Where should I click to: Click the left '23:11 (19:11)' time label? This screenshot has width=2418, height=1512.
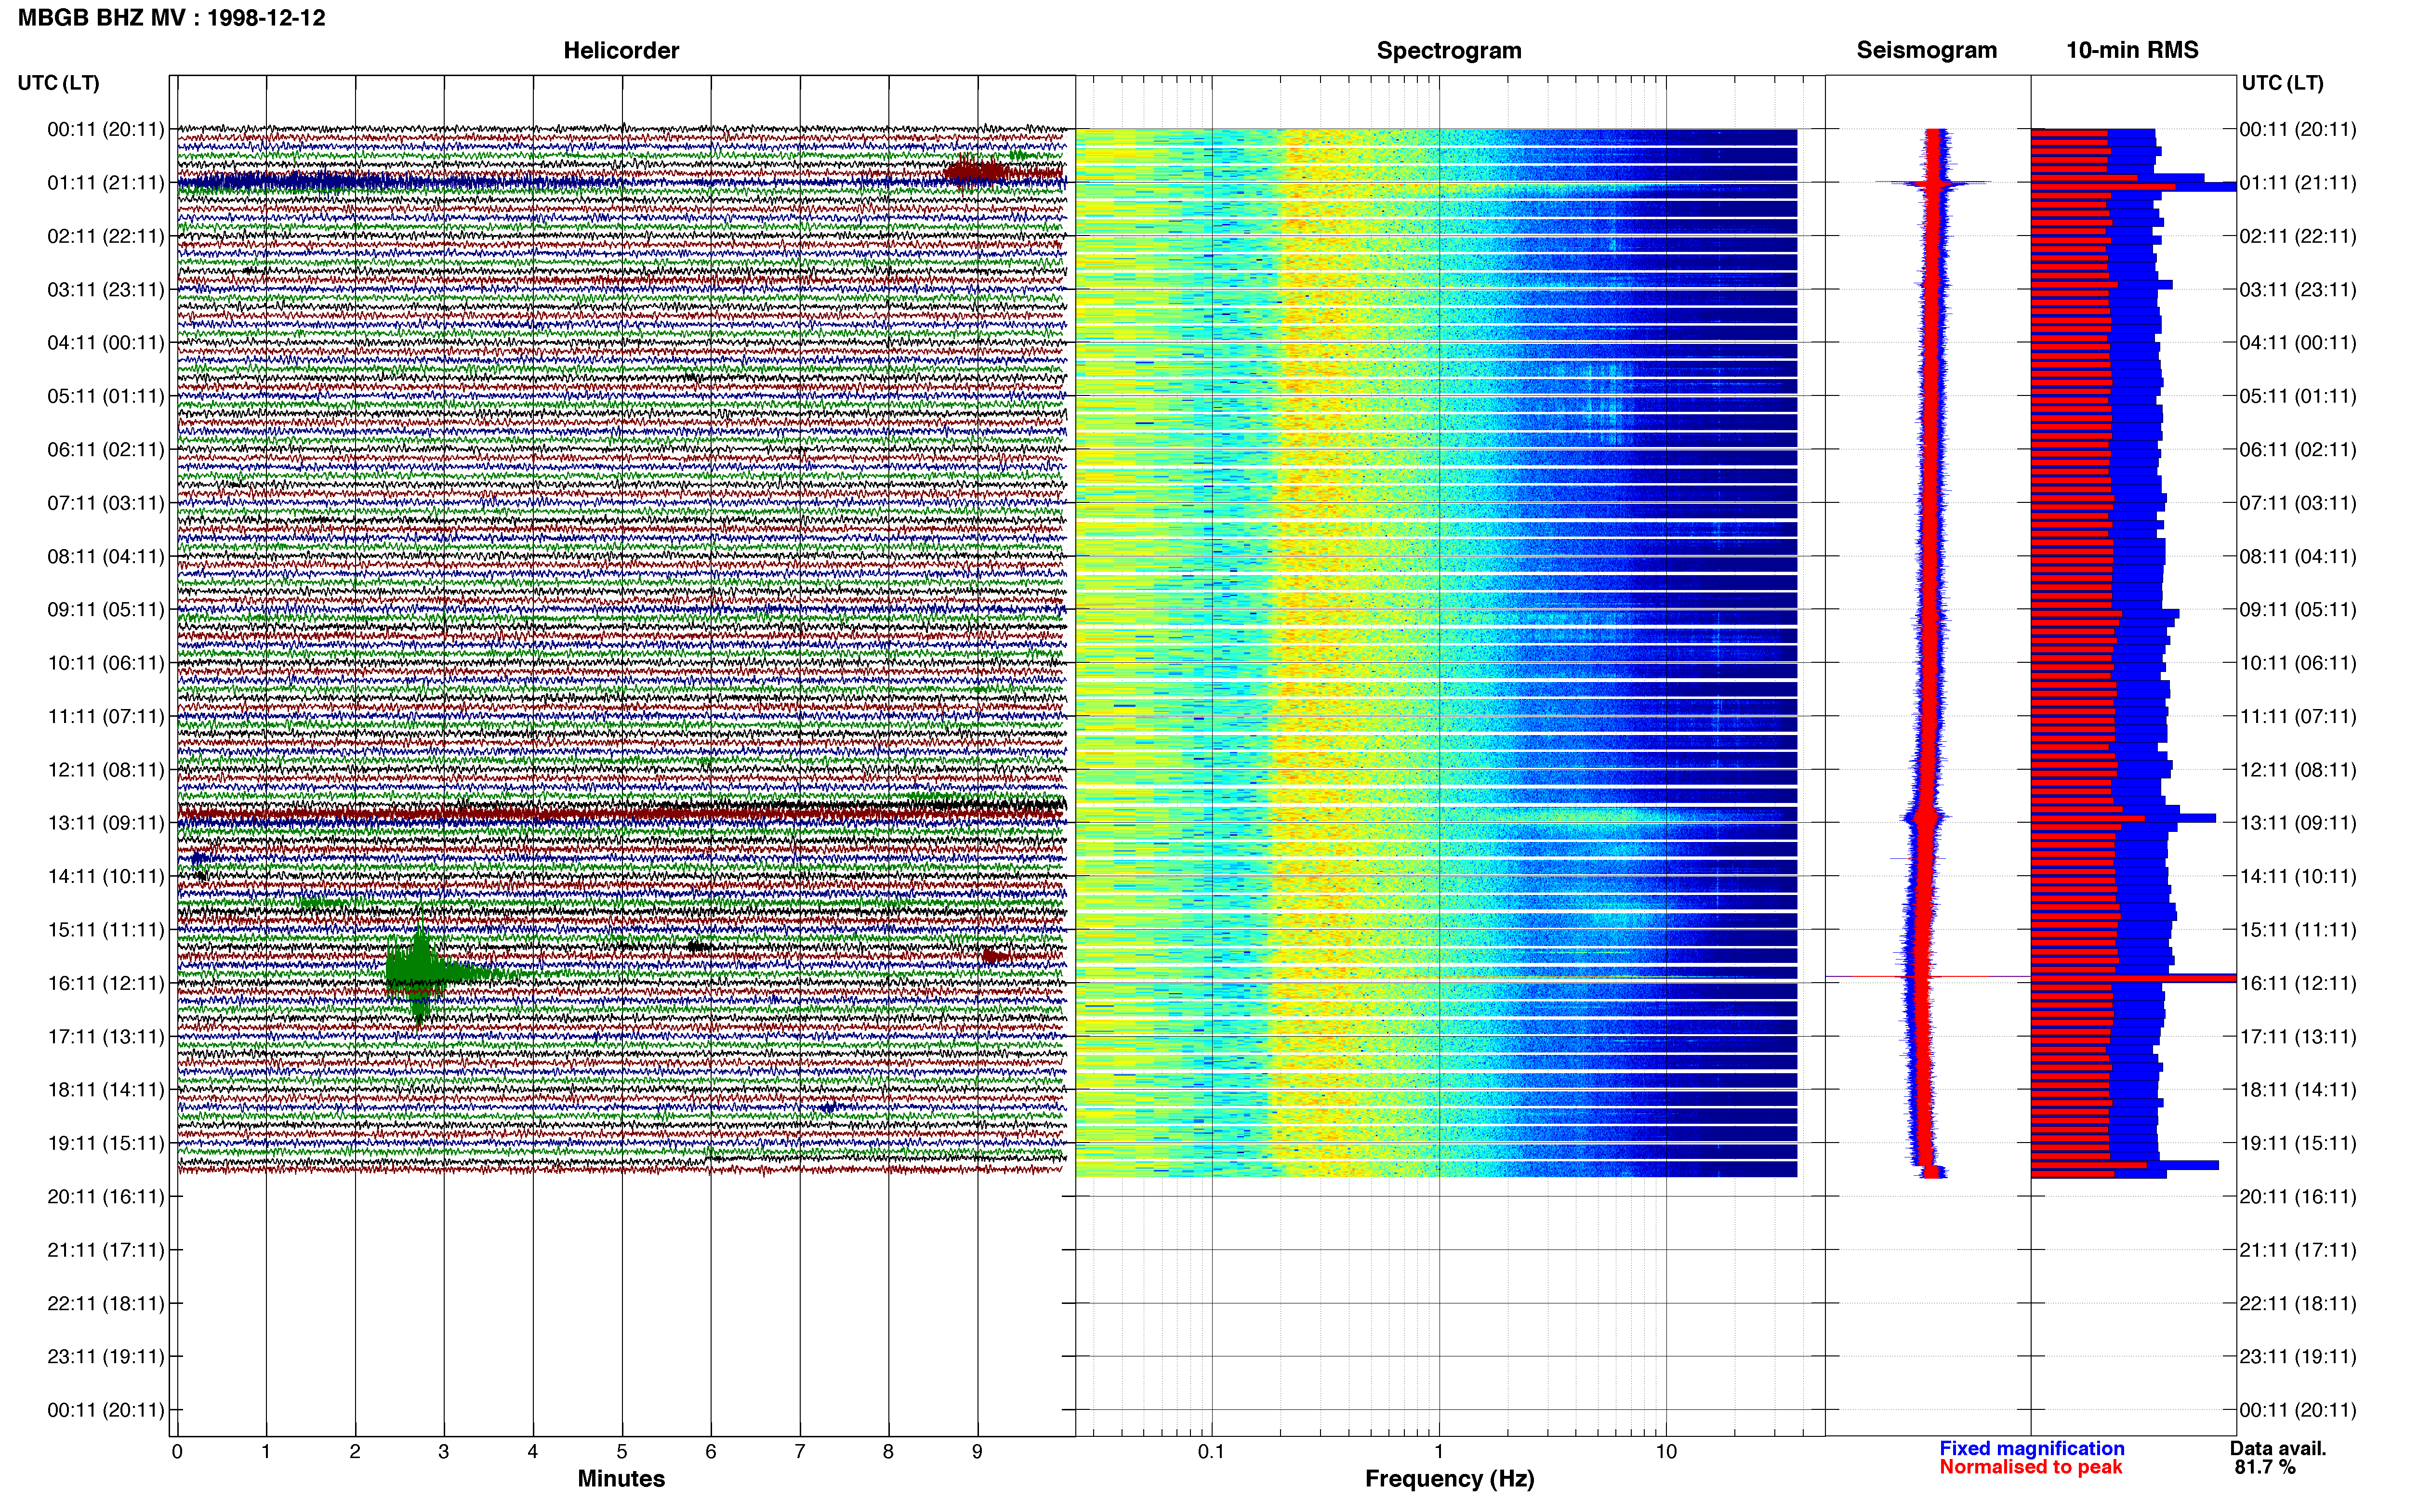(x=106, y=1357)
